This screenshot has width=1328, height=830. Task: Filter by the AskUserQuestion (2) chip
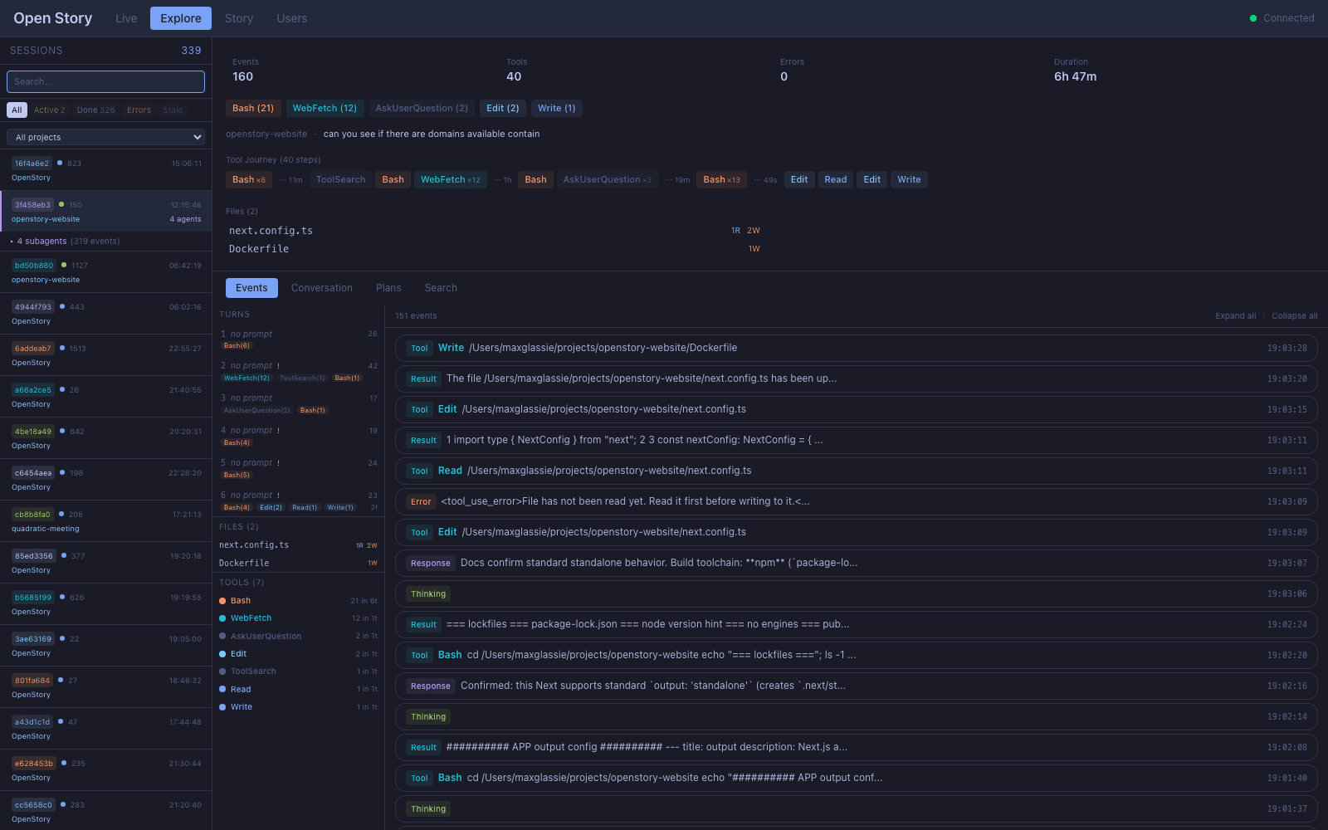(x=422, y=109)
